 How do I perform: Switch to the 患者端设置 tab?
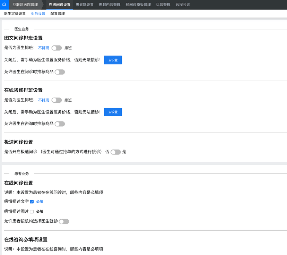pos(85,5)
